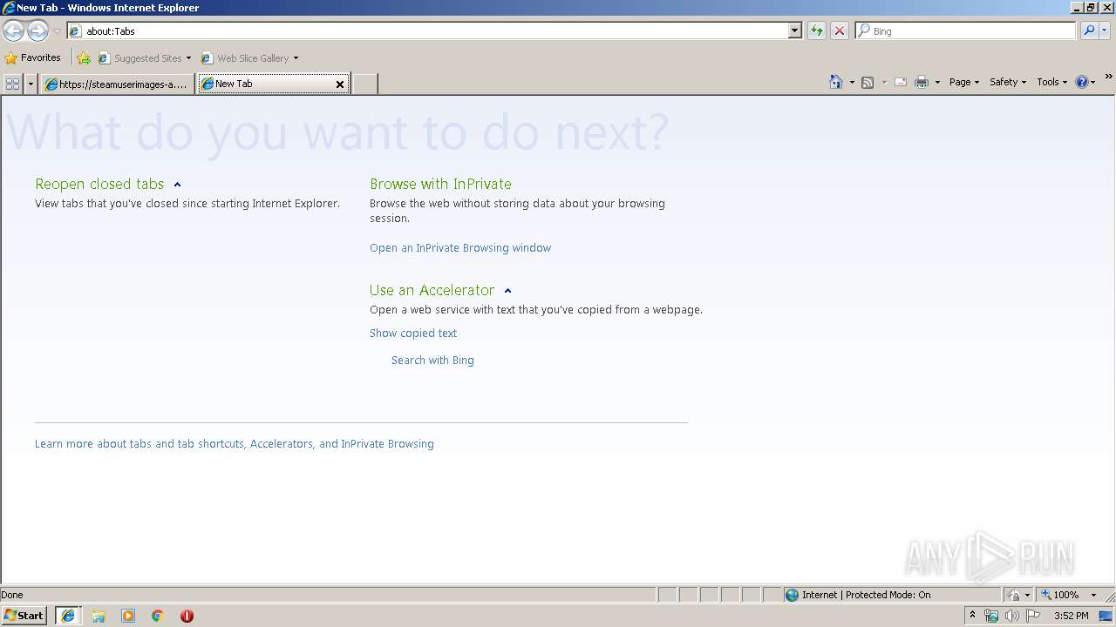Stop loading with the red X icon
Screen dimensions: 1116x627
(x=839, y=30)
